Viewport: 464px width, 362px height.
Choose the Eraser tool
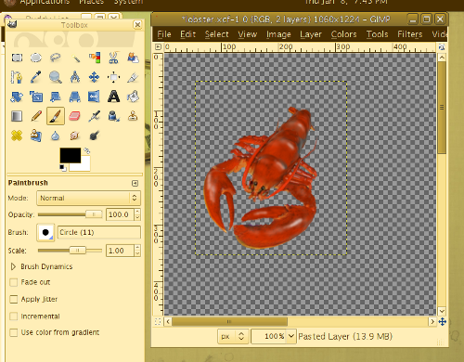tap(75, 116)
